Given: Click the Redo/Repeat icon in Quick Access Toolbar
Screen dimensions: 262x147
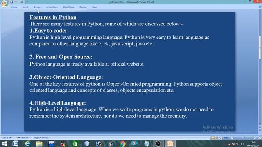Looking at the screenshot, I should [x=22, y=2].
